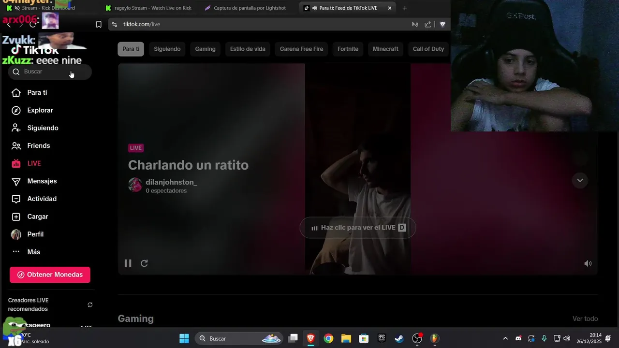Click the dilanjohnston_ profile avatar
This screenshot has height=348, width=619.
click(x=135, y=185)
